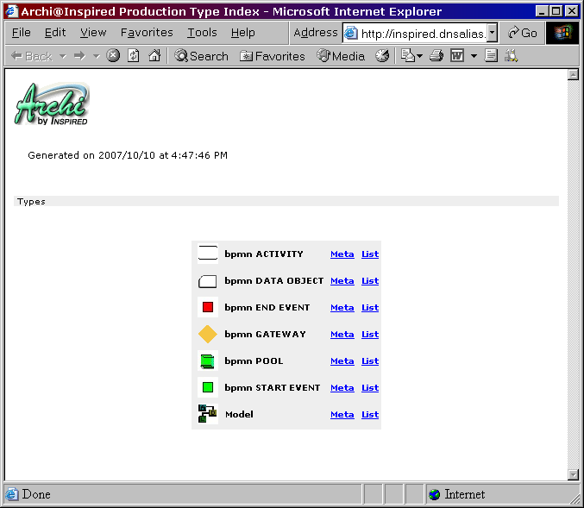Click the vertical scrollbar down arrow
Viewport: 584px width, 508px height.
click(573, 474)
